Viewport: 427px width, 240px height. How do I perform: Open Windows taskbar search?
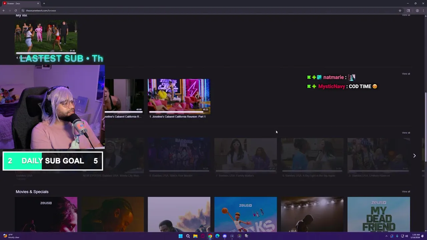point(188,236)
